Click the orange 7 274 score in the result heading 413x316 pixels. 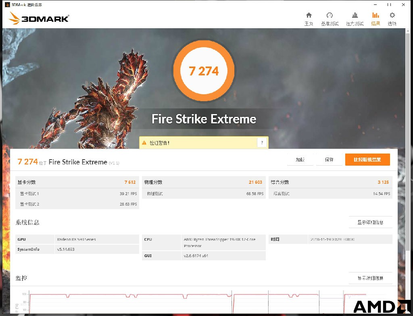coord(28,161)
